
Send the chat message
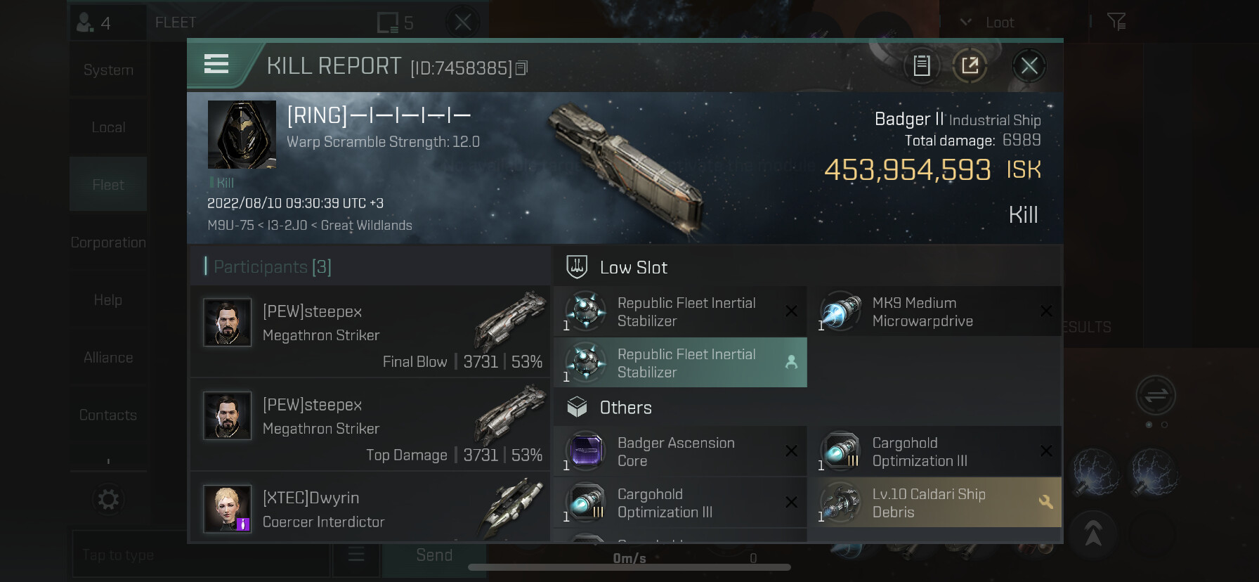click(x=434, y=555)
